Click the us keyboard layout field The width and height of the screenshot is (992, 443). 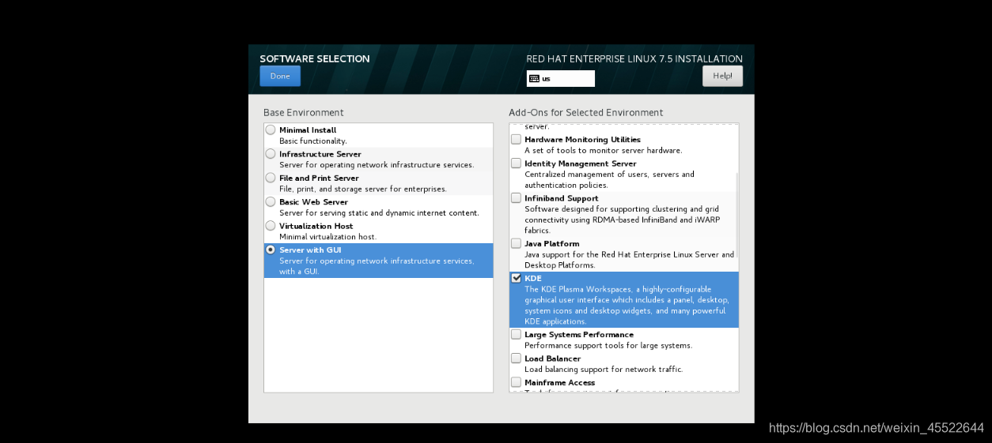point(561,79)
